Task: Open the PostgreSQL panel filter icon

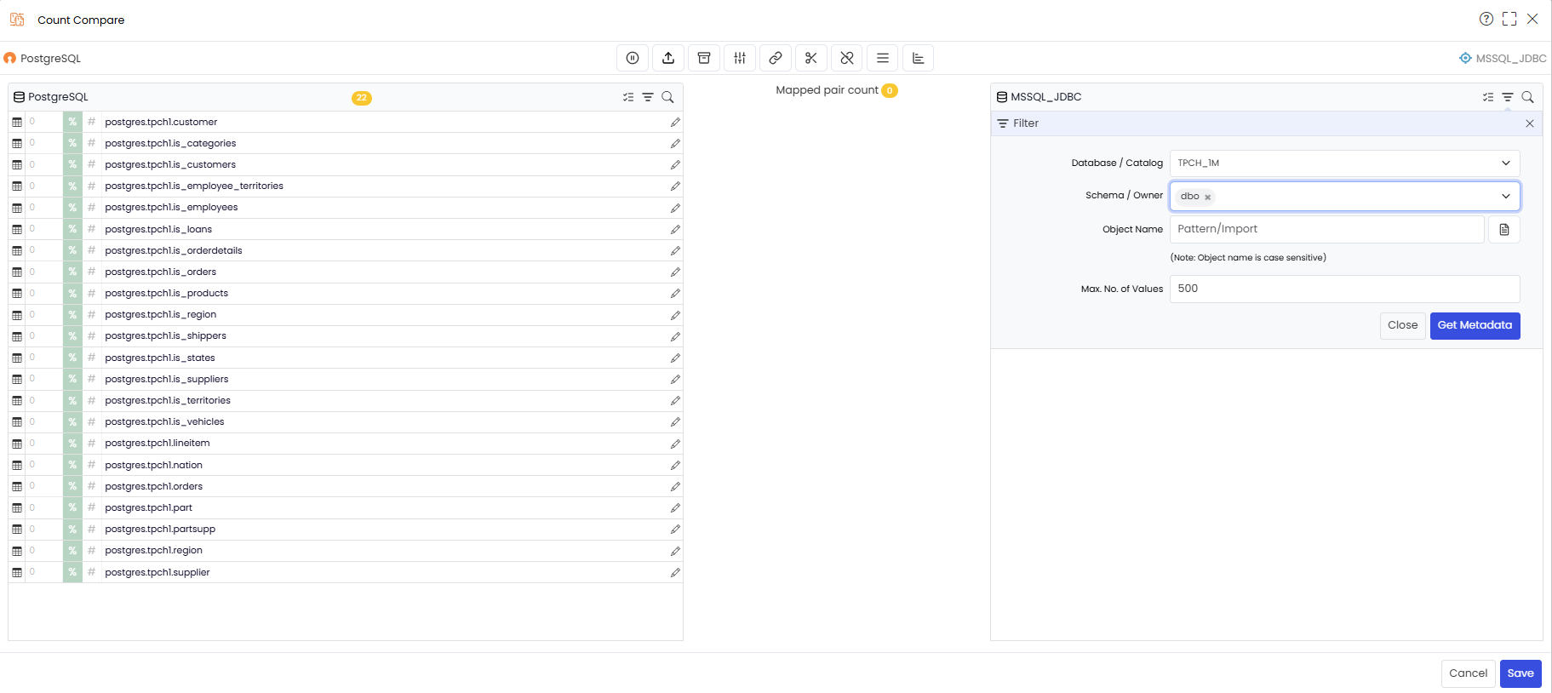Action: [x=648, y=97]
